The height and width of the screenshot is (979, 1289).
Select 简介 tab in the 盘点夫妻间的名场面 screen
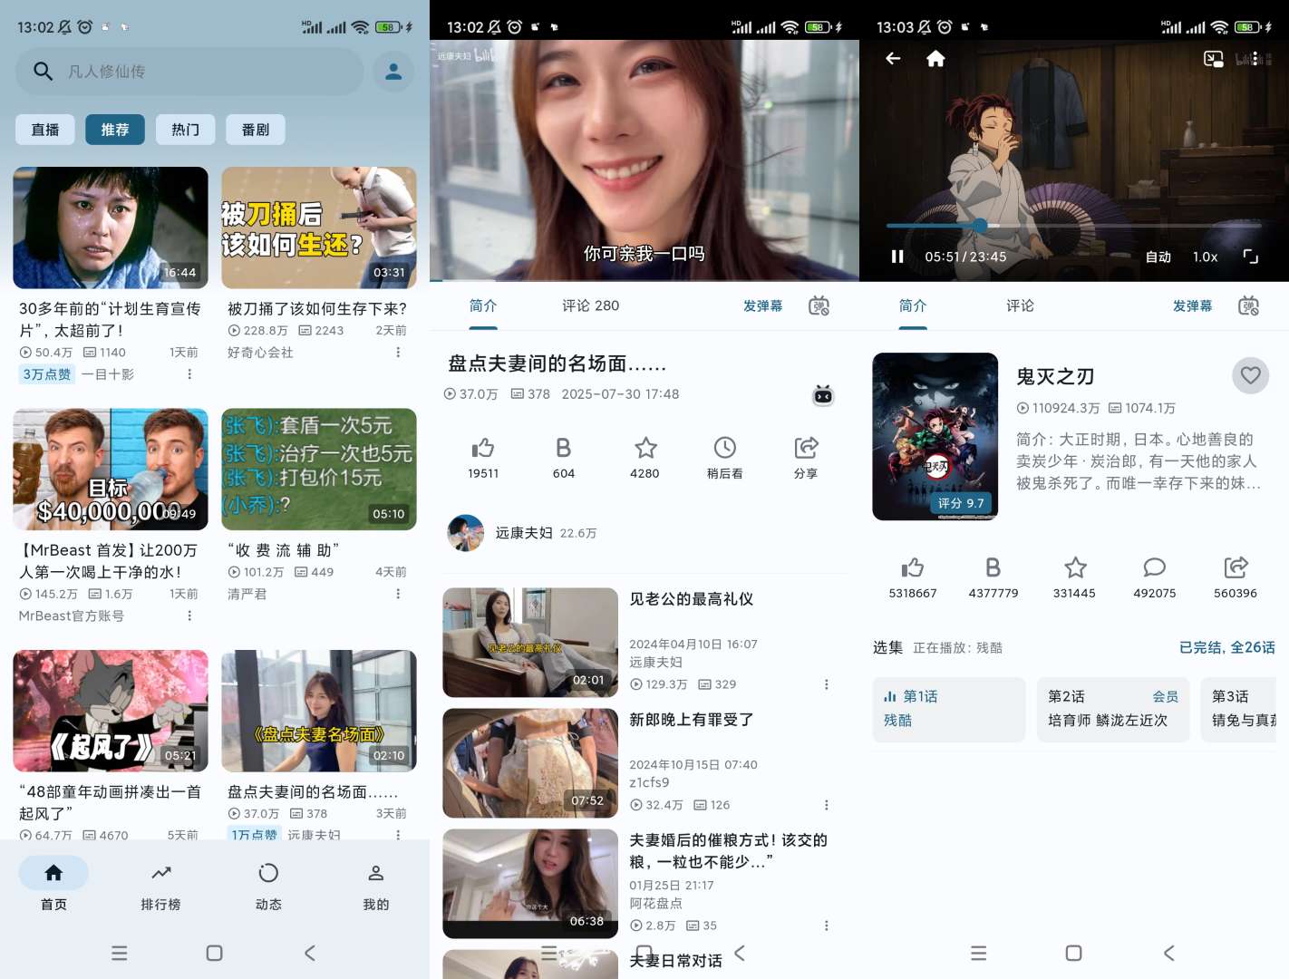[483, 305]
